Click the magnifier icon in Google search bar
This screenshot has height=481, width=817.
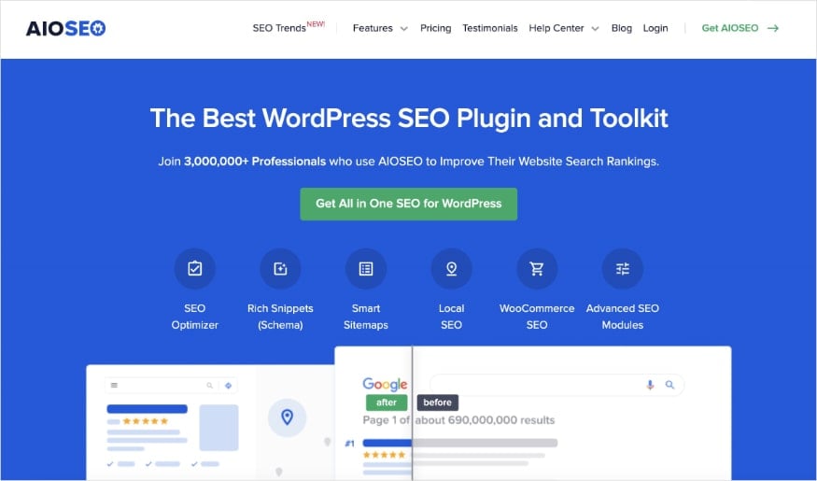[670, 385]
